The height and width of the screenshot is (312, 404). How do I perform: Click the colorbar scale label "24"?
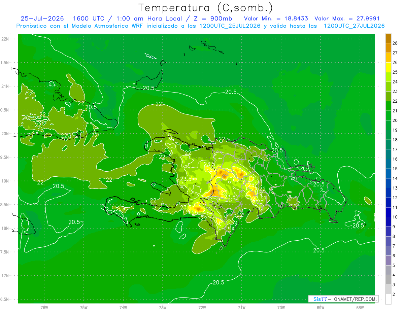pos(395,82)
